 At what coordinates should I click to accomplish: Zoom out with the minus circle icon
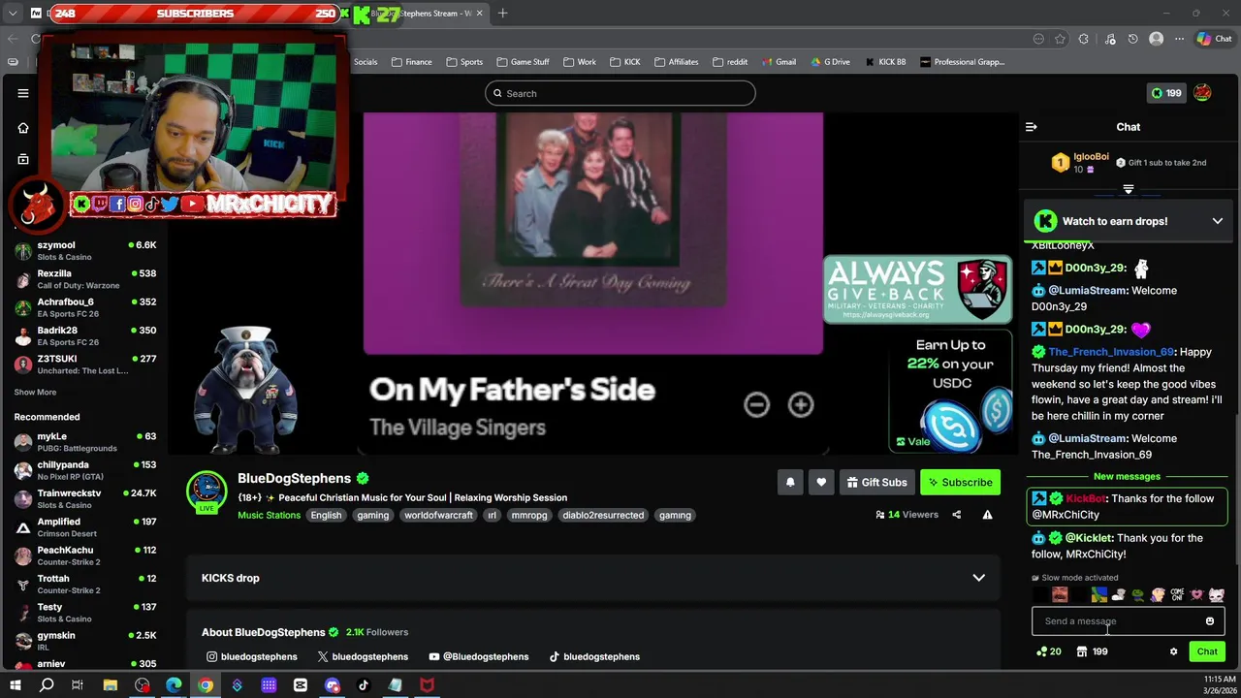tap(756, 404)
